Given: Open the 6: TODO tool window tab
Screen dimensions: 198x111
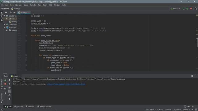Looking at the screenshot, I should (19, 106).
